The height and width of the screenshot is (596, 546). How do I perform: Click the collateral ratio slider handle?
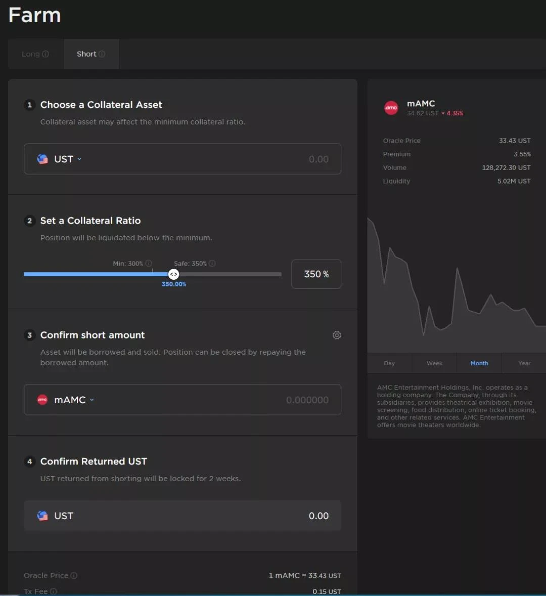(173, 274)
